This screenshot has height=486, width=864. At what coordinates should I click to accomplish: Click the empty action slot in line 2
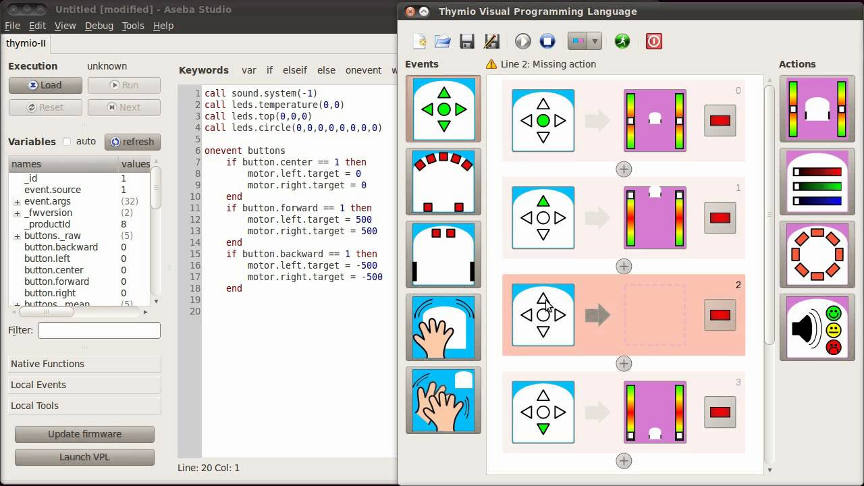[x=655, y=315]
